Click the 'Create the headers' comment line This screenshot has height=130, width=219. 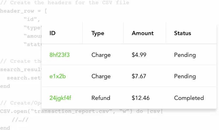tap(65, 3)
